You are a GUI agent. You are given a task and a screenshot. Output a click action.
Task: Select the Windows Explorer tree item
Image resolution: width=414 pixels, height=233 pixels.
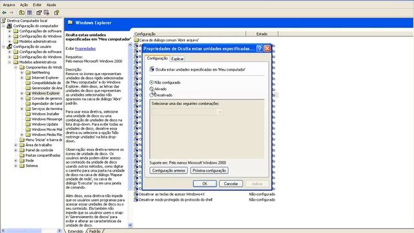click(x=45, y=93)
